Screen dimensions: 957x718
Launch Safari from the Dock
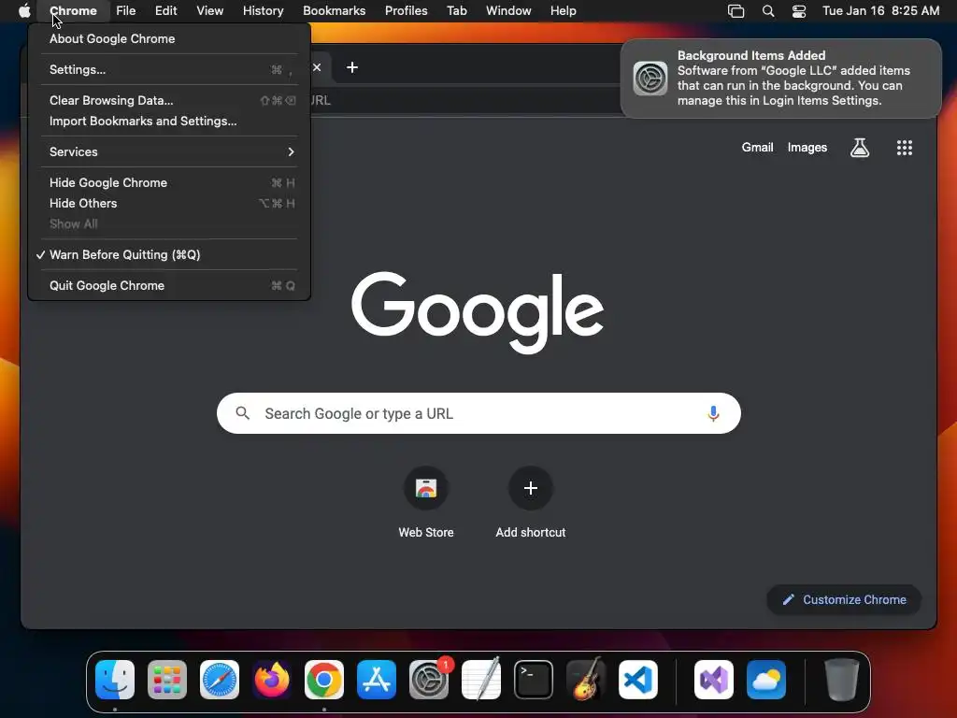(x=219, y=680)
